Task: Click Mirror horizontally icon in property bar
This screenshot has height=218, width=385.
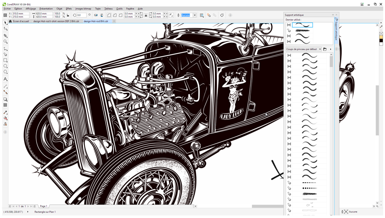Action: [x=96, y=15]
